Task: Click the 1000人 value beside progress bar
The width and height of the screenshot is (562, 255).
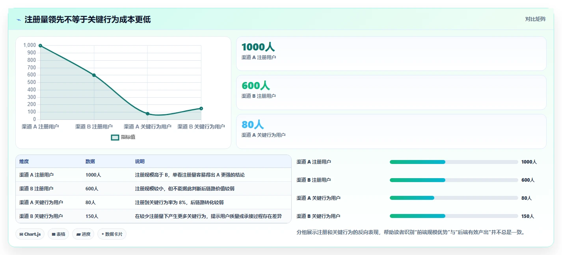Action: pos(529,162)
